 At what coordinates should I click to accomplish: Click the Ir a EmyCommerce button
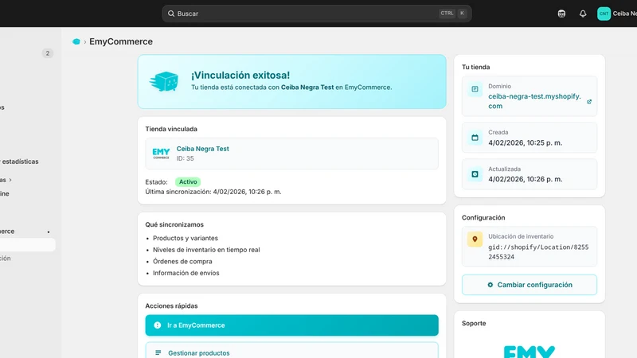click(x=291, y=325)
